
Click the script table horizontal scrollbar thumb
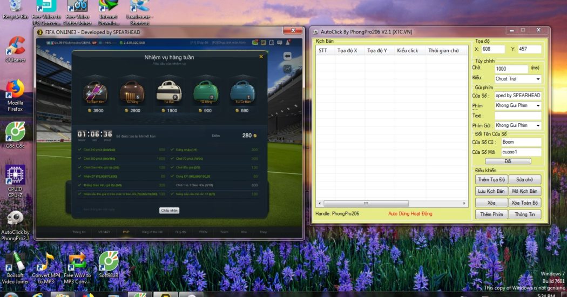coord(366,203)
